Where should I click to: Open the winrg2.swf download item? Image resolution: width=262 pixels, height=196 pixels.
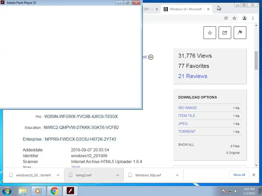83,175
